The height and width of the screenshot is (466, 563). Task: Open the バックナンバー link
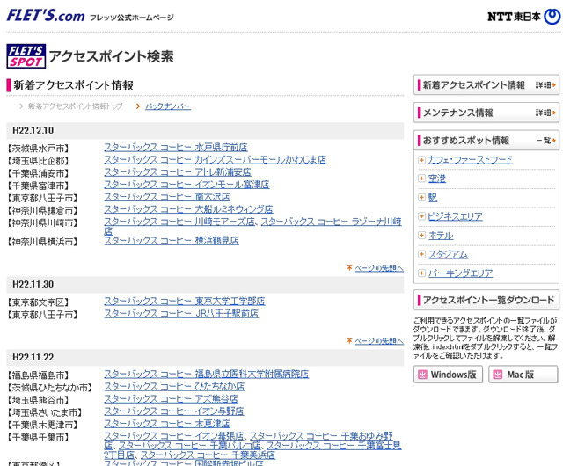tap(168, 106)
